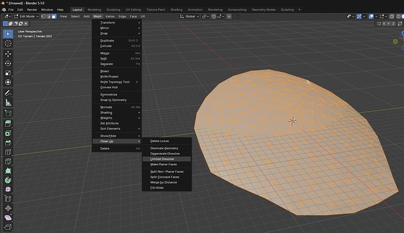404x233 pixels.
Task: Toggle Y axis mirror
Action: 389,23
